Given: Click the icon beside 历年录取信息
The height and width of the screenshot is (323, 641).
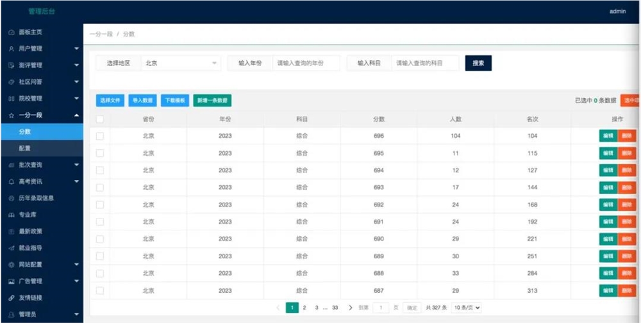Looking at the screenshot, I should pyautogui.click(x=12, y=198).
